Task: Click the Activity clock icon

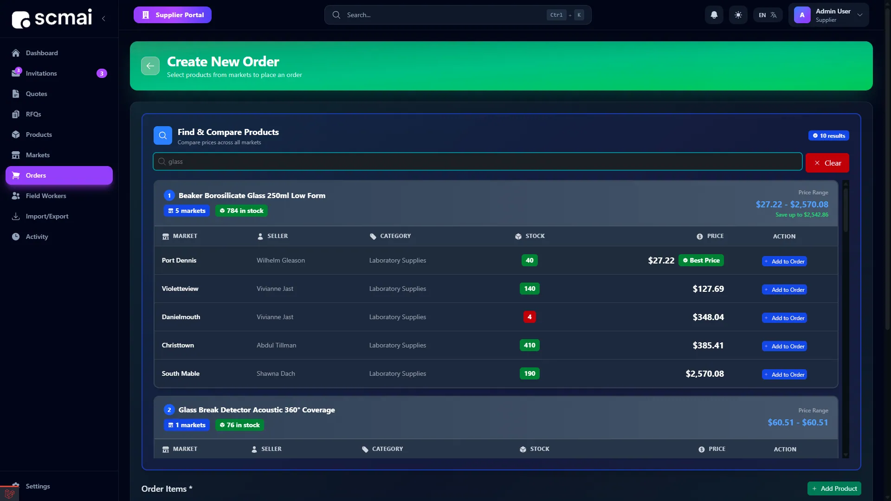Action: 16,237
